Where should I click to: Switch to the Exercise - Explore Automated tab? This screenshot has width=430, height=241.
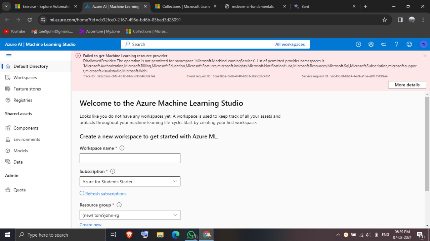click(x=46, y=6)
